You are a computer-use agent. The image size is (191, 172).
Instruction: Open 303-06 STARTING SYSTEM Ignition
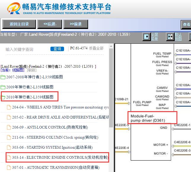pyautogui.click(x=52, y=147)
